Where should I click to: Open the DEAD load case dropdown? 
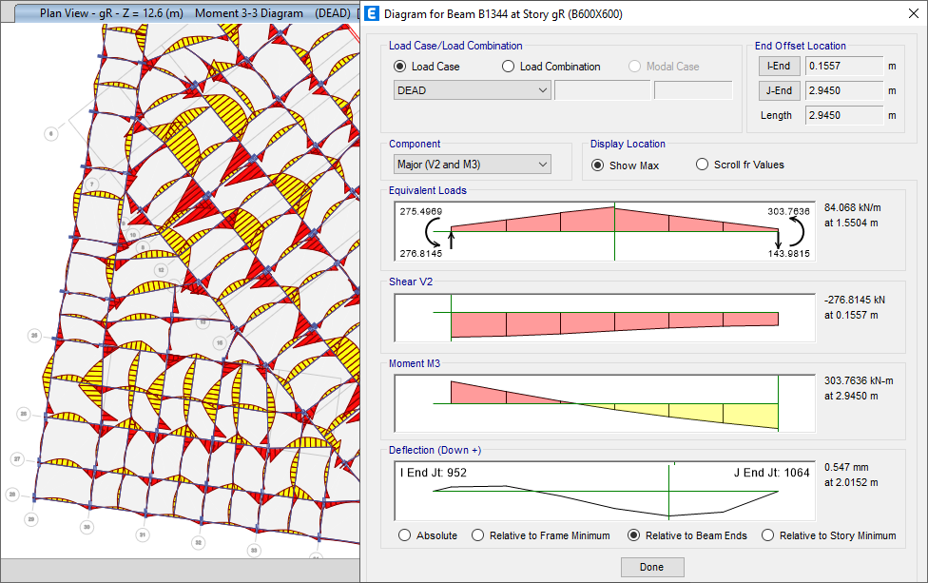coord(472,90)
